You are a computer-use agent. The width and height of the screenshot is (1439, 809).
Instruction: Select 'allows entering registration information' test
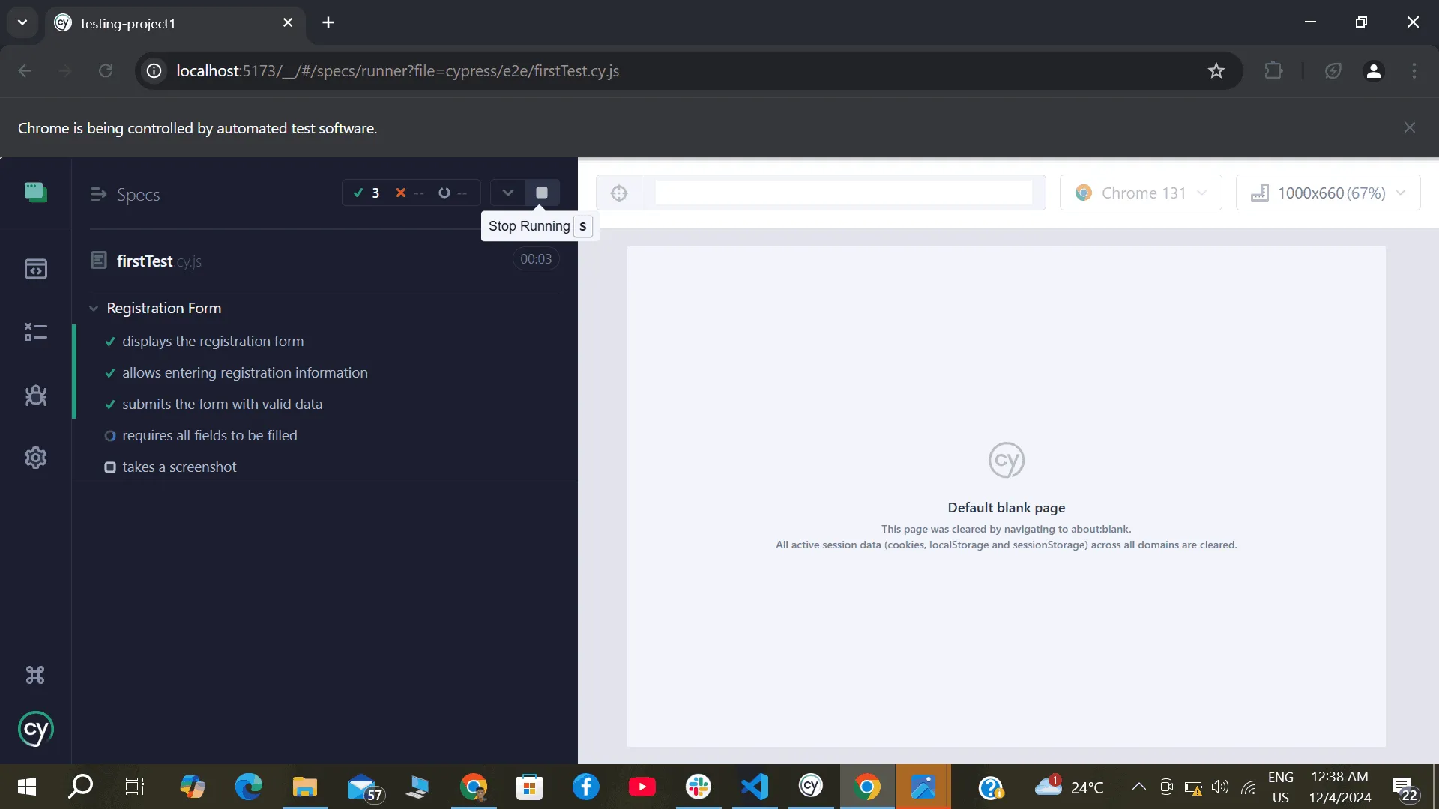tap(245, 372)
